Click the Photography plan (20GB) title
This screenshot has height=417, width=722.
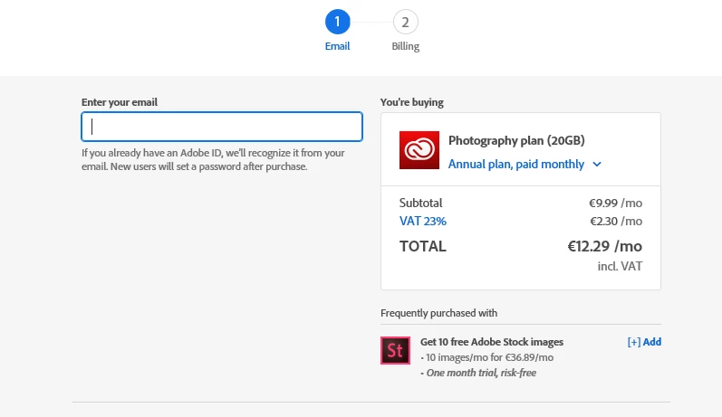tap(516, 140)
